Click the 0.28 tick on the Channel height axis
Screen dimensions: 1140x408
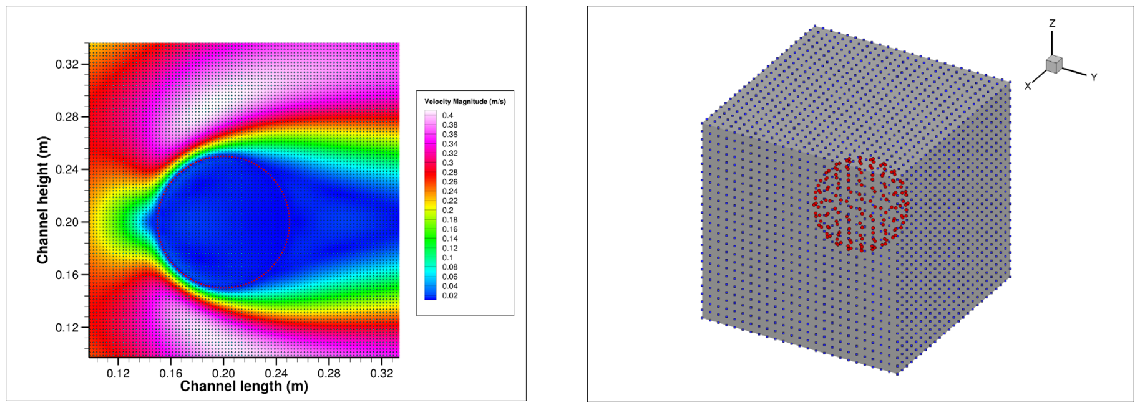click(67, 117)
